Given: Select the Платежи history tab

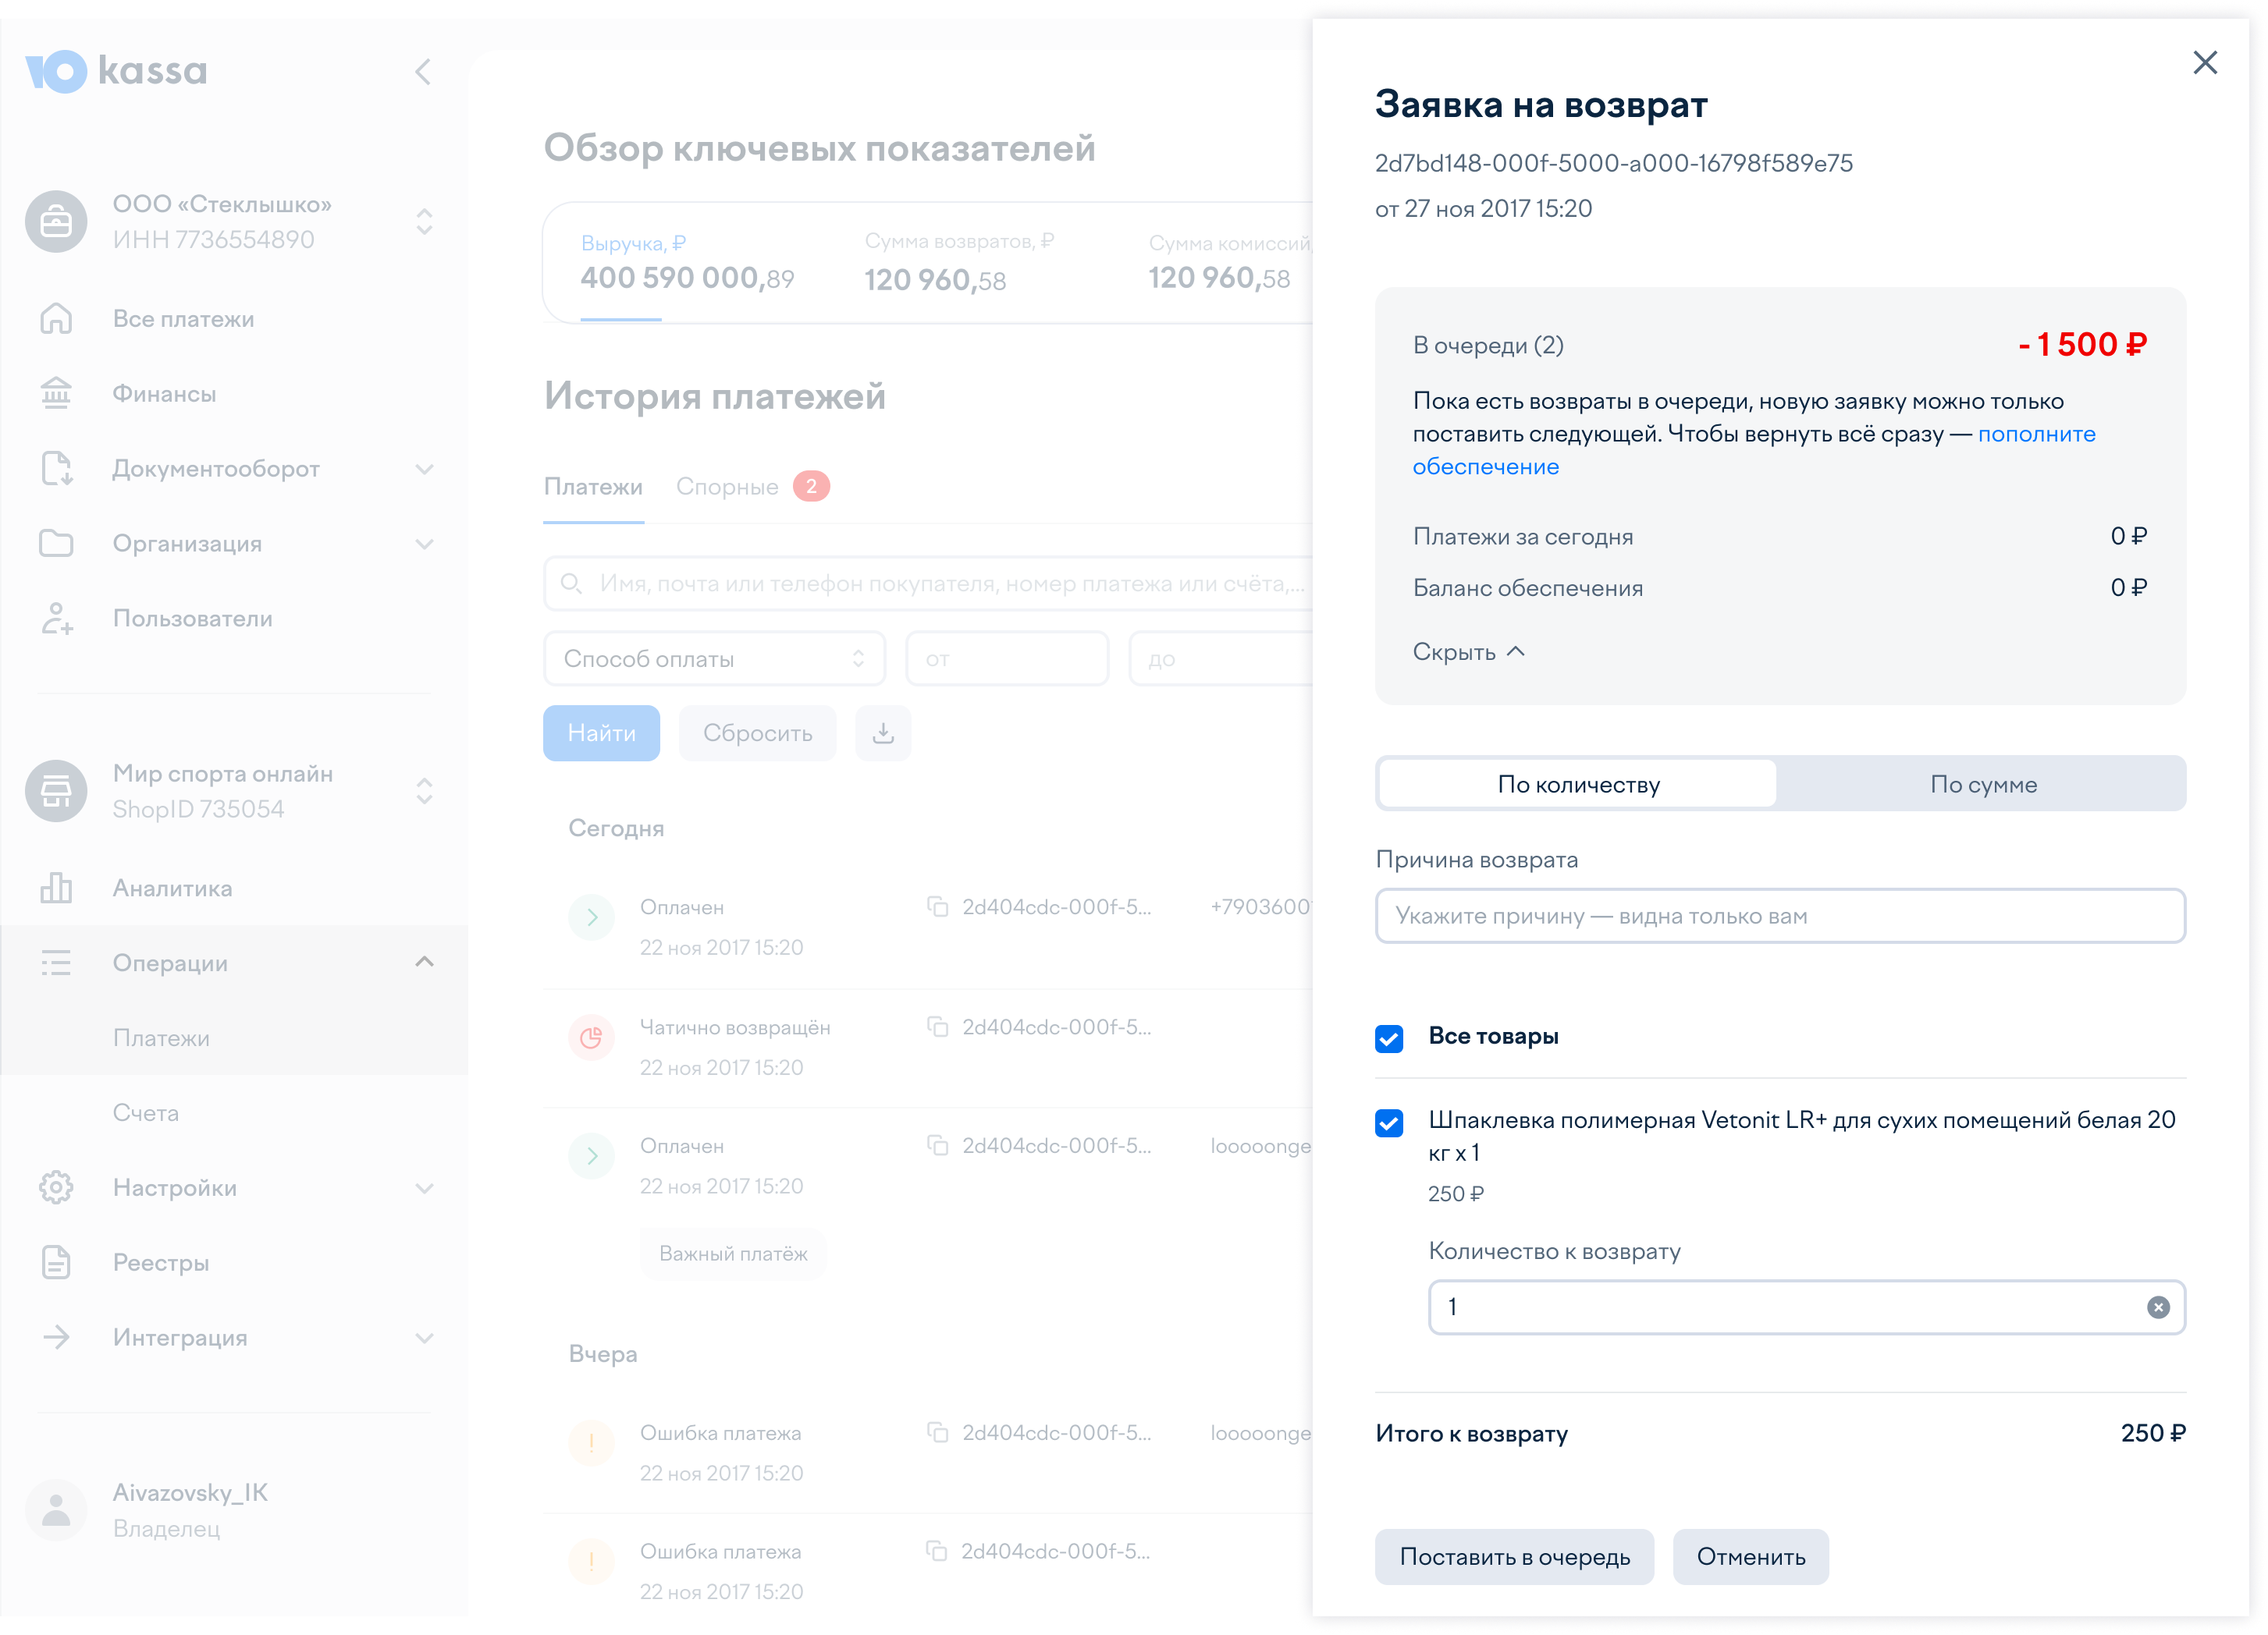Looking at the screenshot, I should [593, 487].
